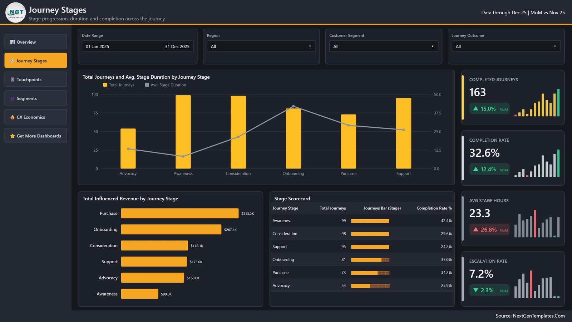
Task: Select the Advocacy column bar
Action: [x=128, y=148]
